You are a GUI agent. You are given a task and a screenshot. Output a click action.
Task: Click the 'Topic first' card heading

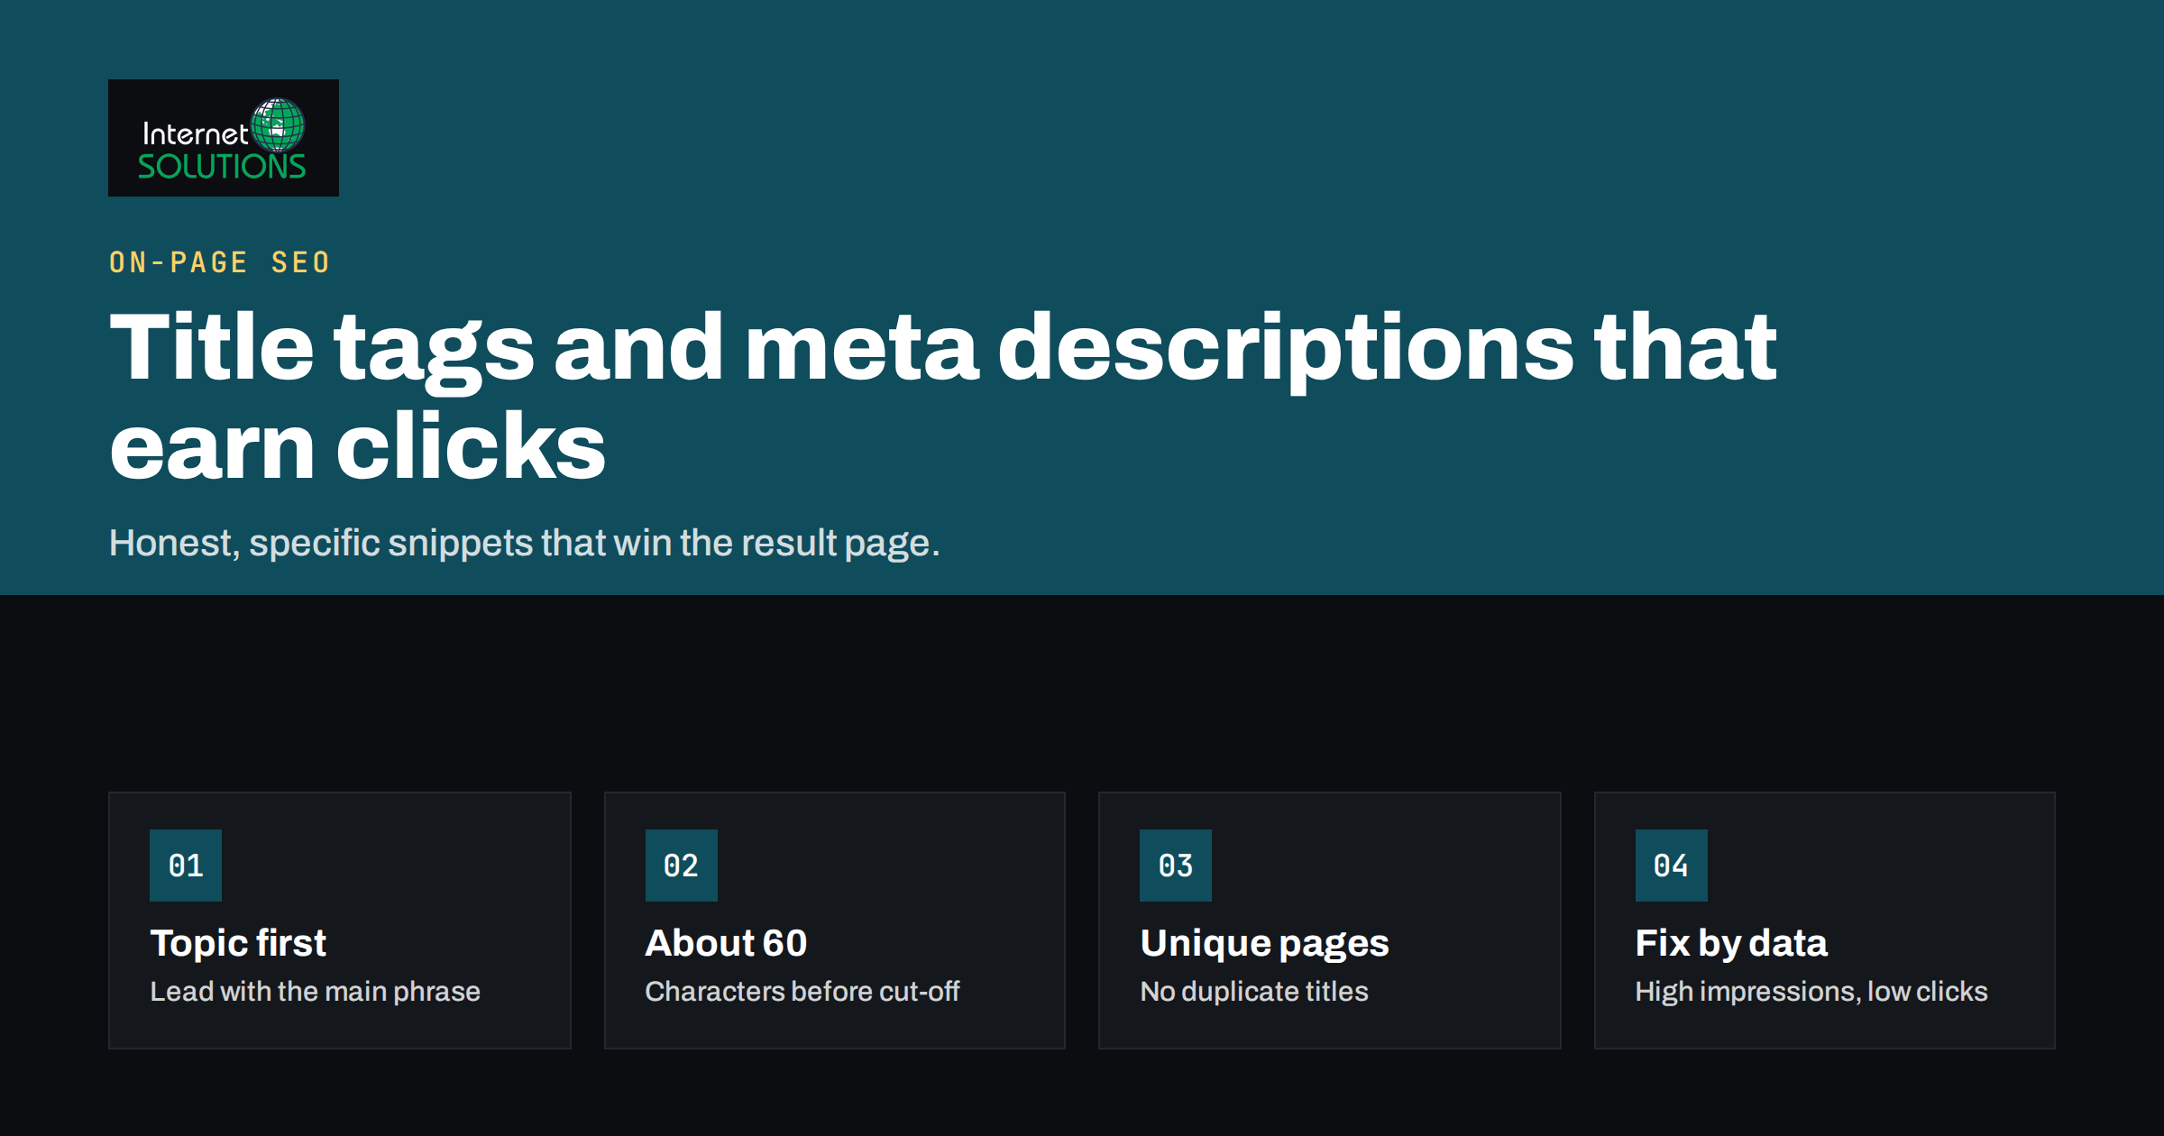pyautogui.click(x=238, y=943)
